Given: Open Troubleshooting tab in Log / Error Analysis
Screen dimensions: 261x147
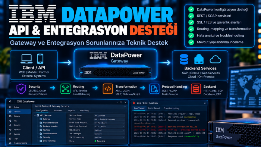Looking at the screenshot, I should pyautogui.click(x=171, y=108).
